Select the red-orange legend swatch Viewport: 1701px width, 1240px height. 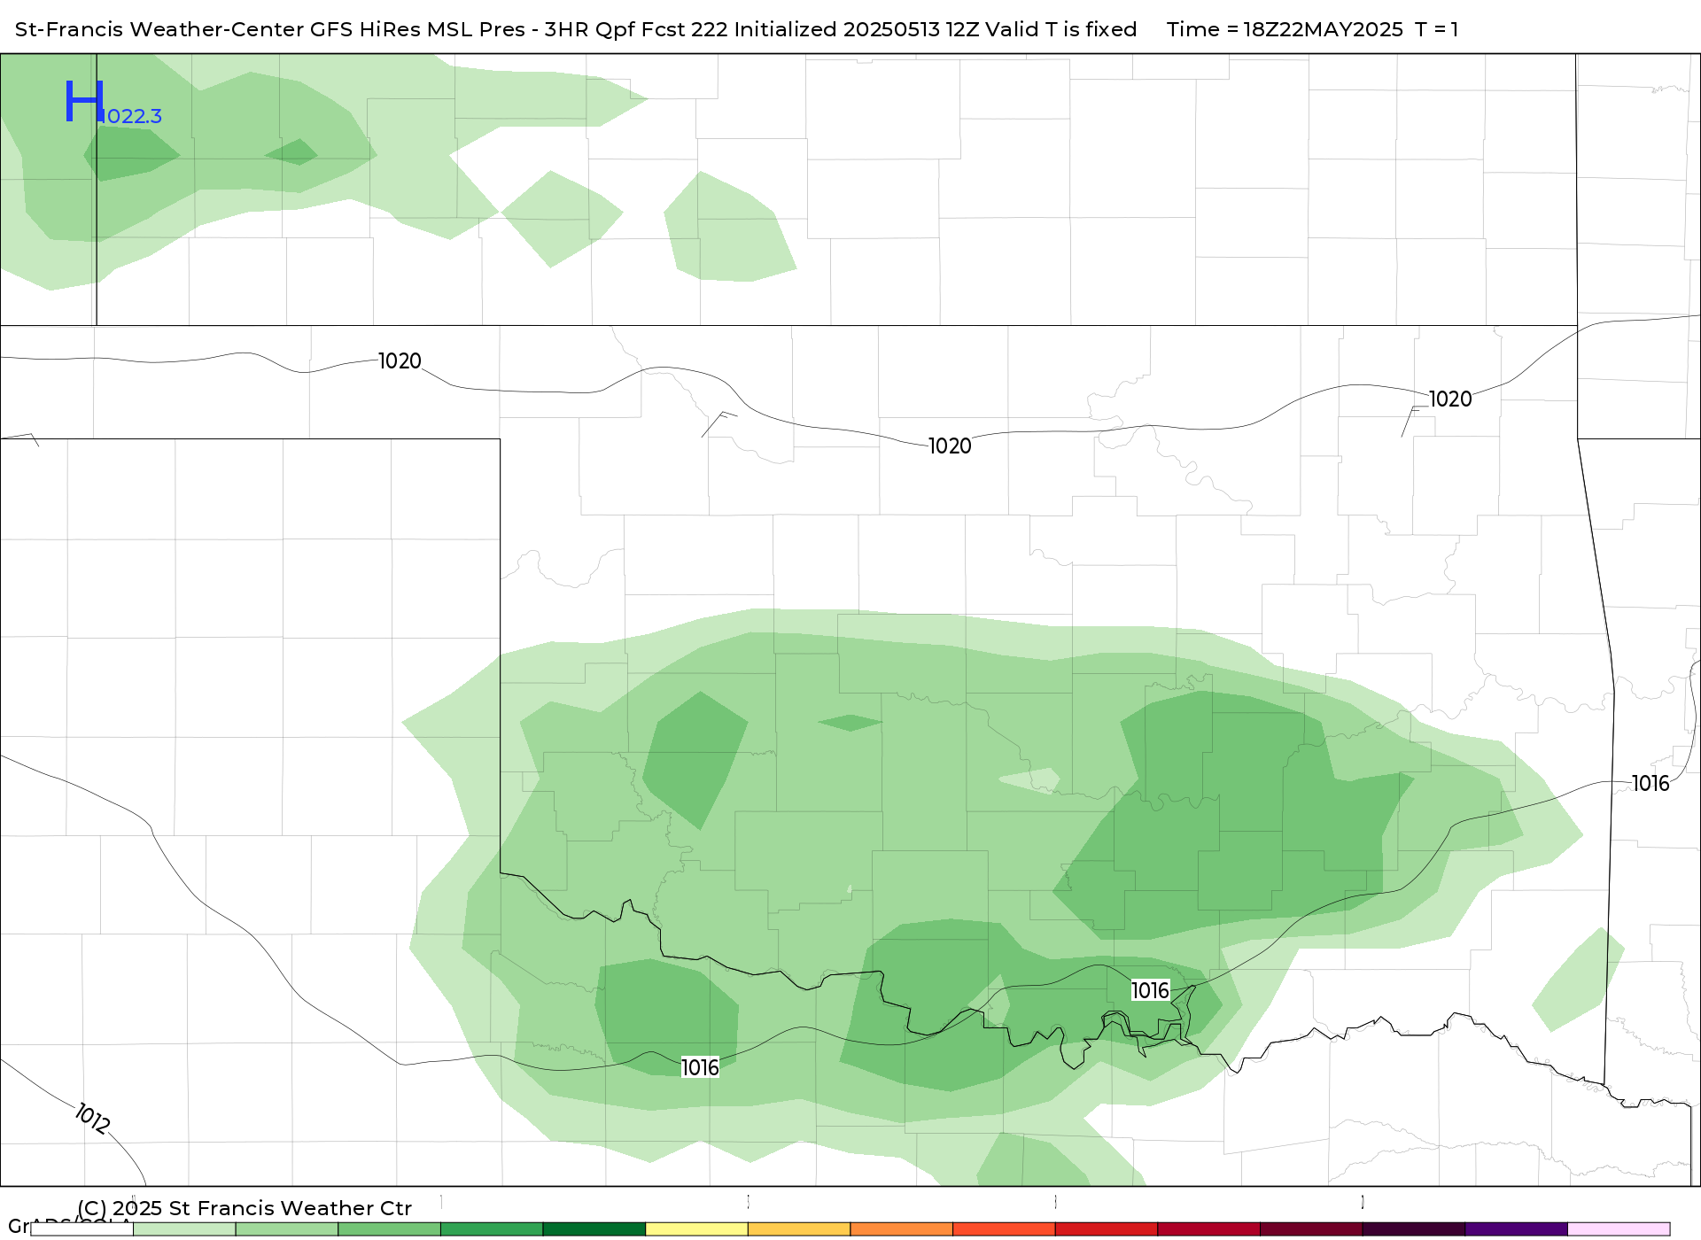[1004, 1229]
